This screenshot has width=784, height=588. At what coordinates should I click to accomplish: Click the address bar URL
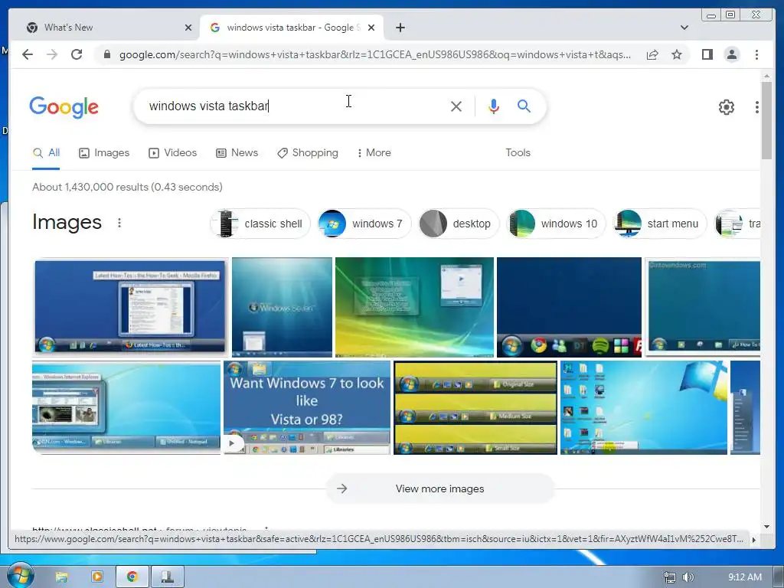click(375, 54)
